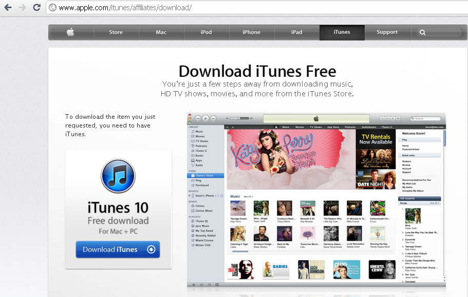468x297 pixels.
Task: Select the highlighted iTunes navigation tab
Action: point(342,32)
